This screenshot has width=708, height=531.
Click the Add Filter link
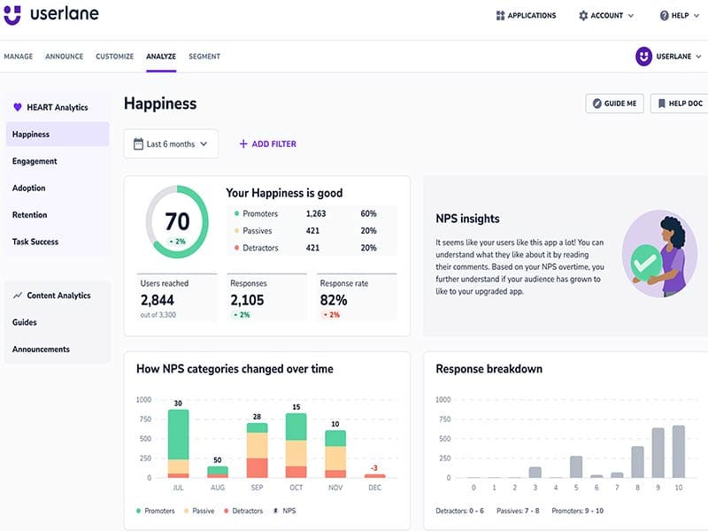(267, 144)
